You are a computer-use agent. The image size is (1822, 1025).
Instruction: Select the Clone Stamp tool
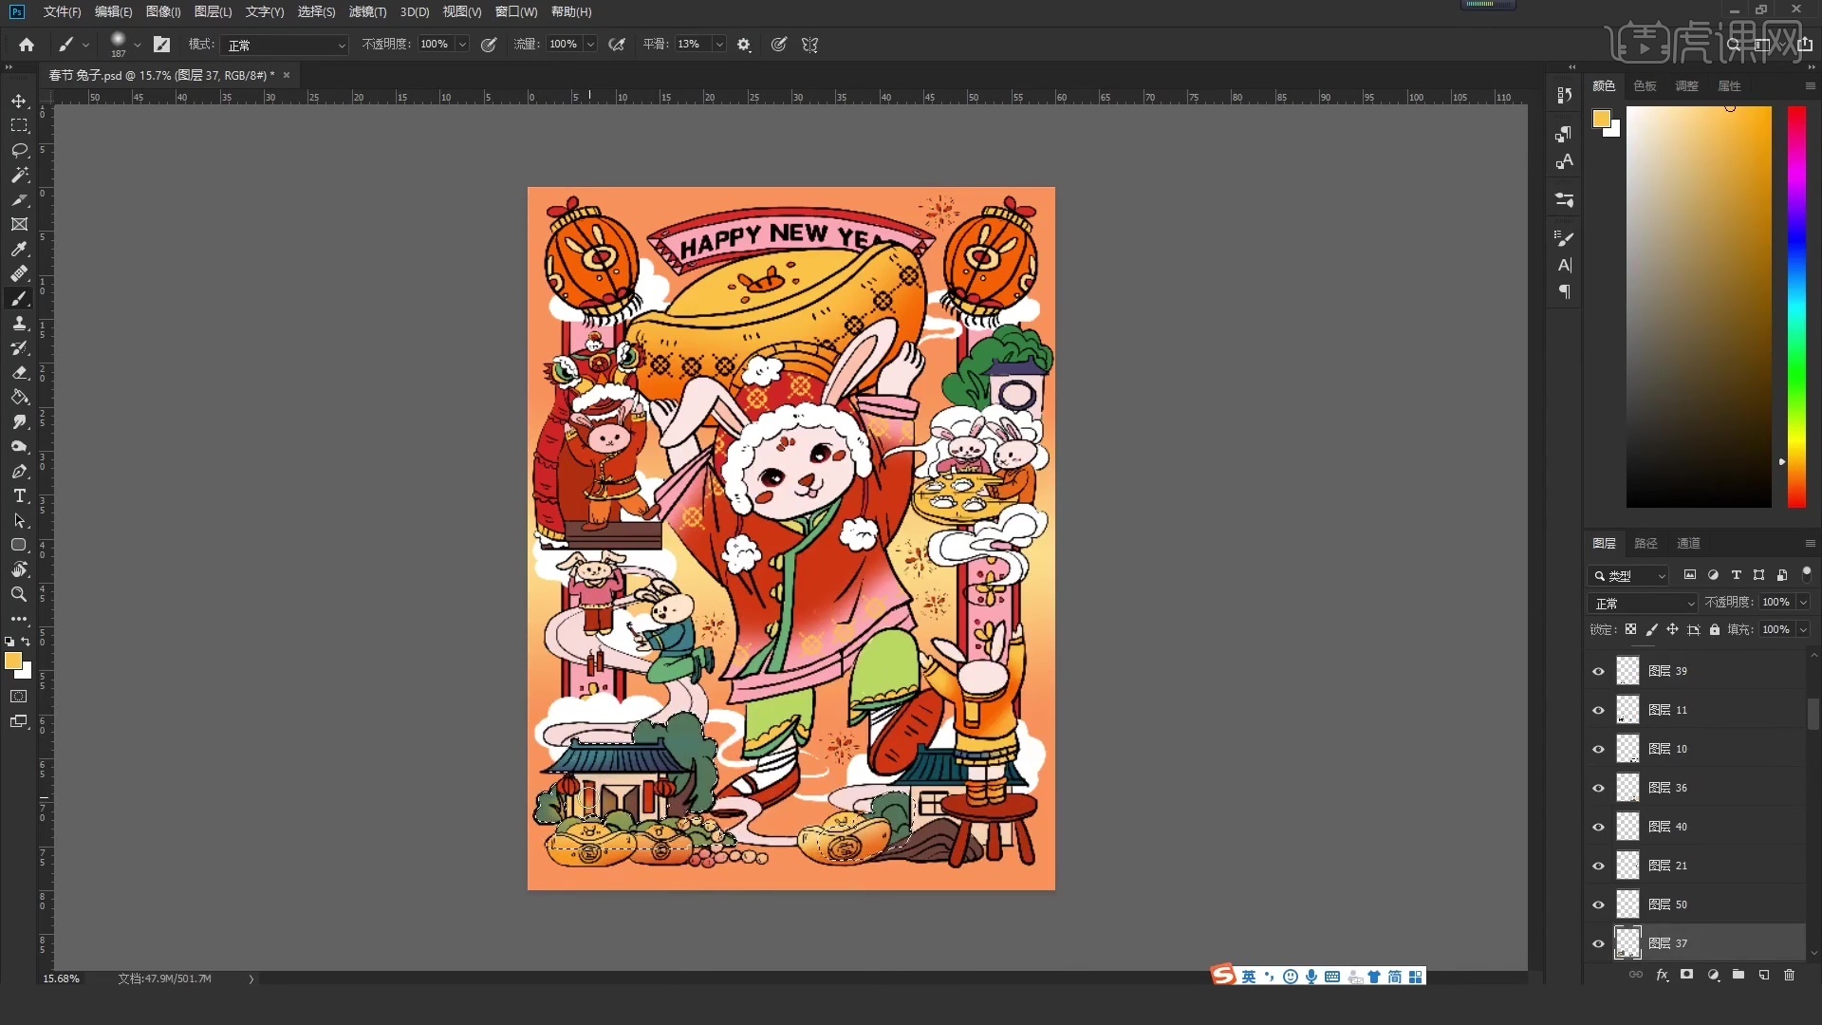19,323
